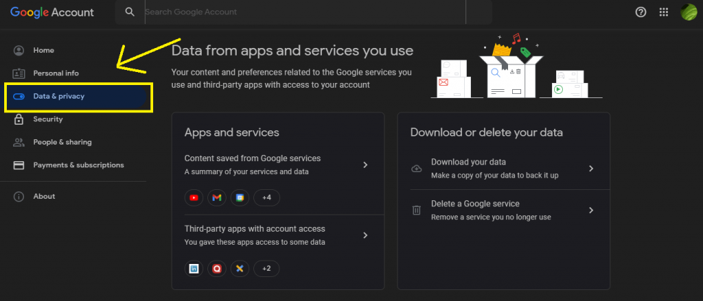Image resolution: width=703 pixels, height=301 pixels.
Task: Click the Security padlock icon
Action: click(19, 119)
